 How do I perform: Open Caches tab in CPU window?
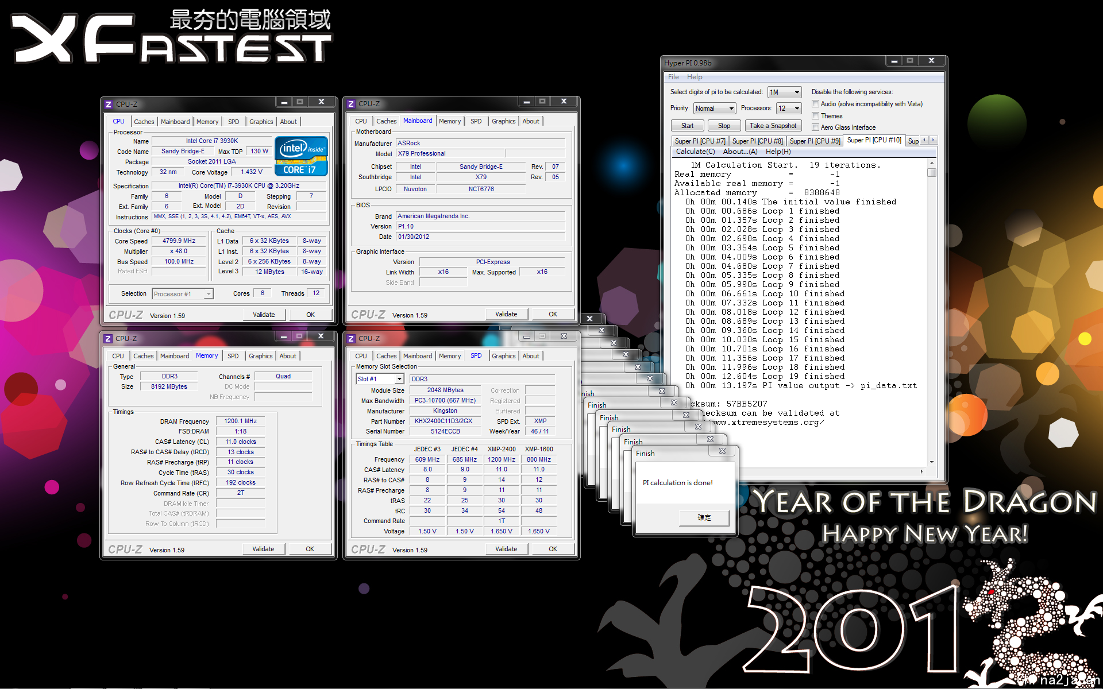pos(144,122)
